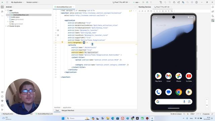Open the Gradle tool window icon
Image resolution: width=215 pixels, height=121 pixels.
click(213, 11)
